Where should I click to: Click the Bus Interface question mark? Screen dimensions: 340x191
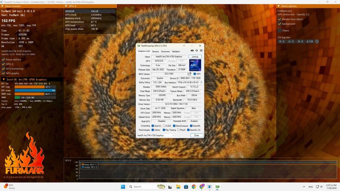201,82
